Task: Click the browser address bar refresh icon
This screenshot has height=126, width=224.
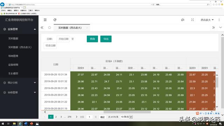Action: [153, 5]
